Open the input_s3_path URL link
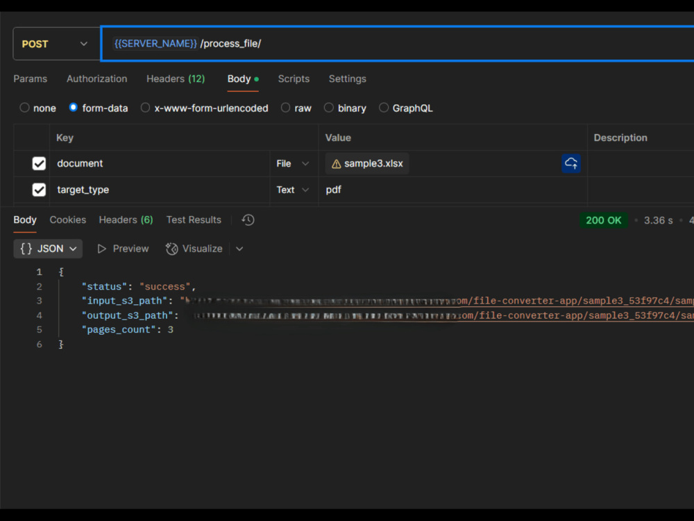694x521 pixels. click(x=438, y=301)
